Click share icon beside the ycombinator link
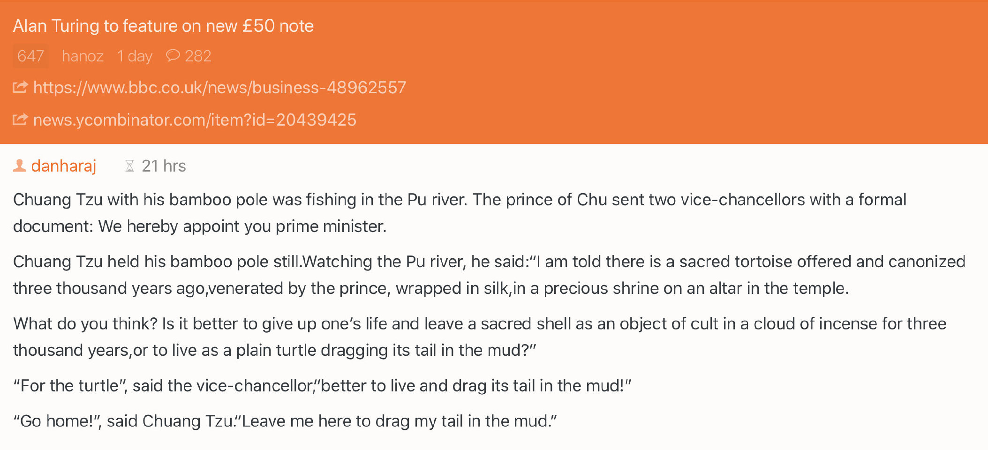Image resolution: width=988 pixels, height=450 pixels. click(20, 120)
